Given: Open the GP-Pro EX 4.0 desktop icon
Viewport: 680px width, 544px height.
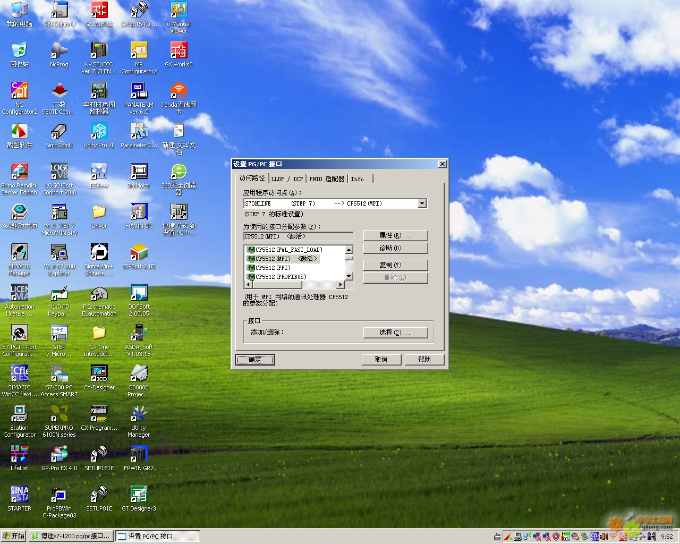Looking at the screenshot, I should [x=59, y=458].
